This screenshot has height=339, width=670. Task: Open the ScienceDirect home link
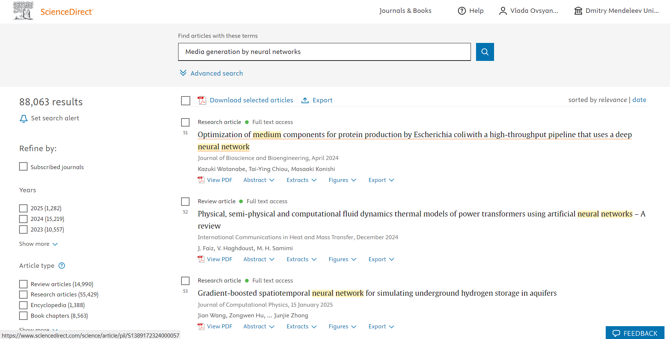[x=67, y=12]
